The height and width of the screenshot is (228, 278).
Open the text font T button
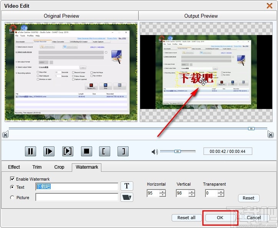127,186
